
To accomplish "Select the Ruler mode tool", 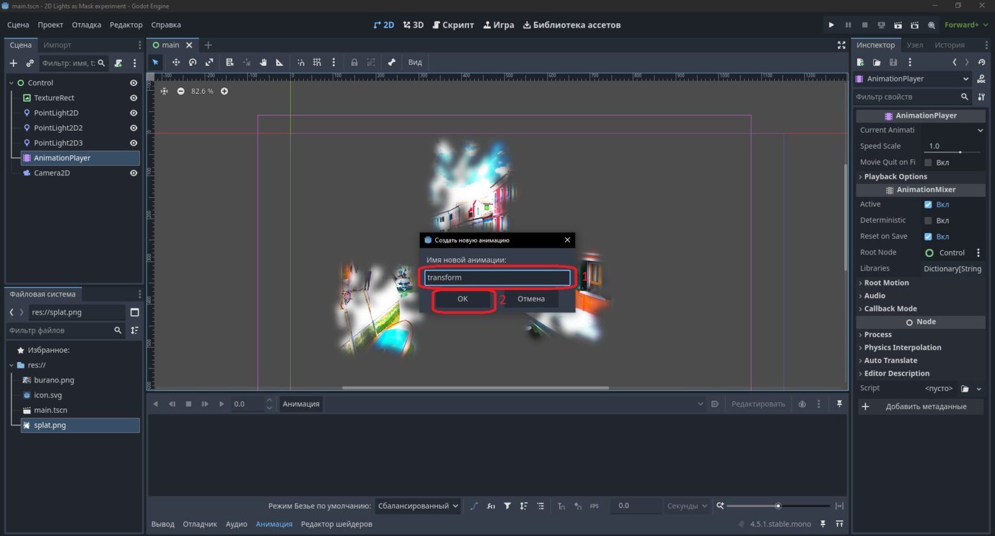I will tap(279, 62).
